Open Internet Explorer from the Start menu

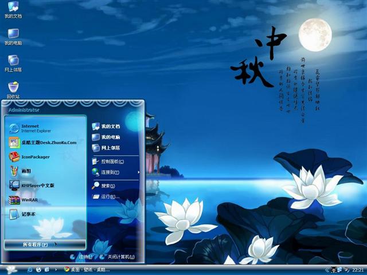pyautogui.click(x=34, y=128)
